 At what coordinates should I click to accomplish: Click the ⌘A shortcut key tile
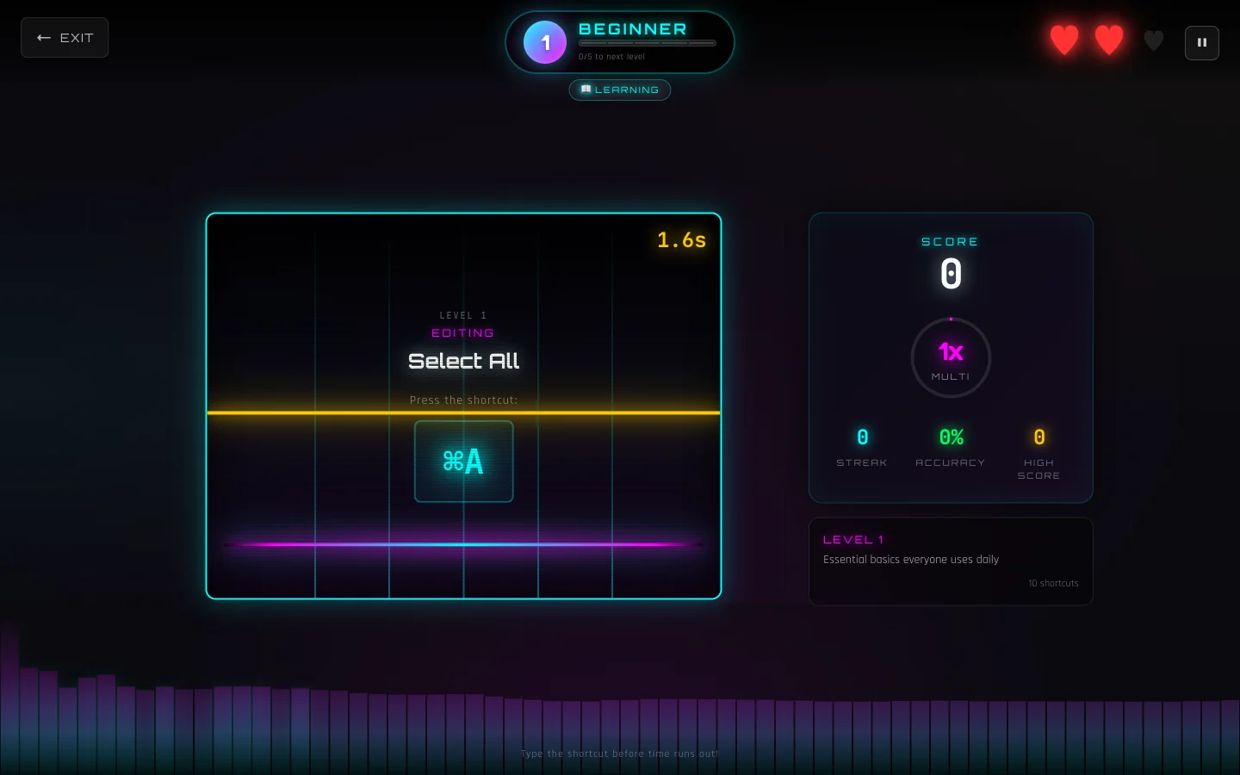pos(463,462)
